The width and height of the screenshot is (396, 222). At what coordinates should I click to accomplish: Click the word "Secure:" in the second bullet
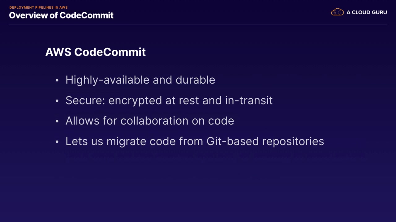(x=85, y=101)
